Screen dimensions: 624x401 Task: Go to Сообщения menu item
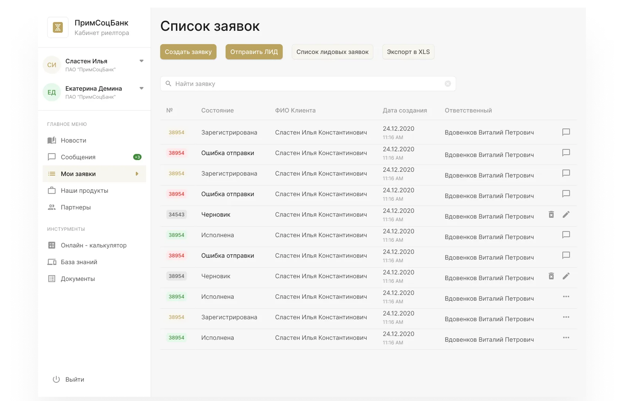pos(78,157)
